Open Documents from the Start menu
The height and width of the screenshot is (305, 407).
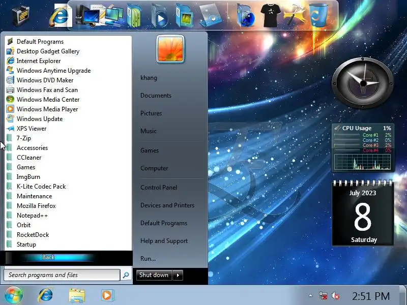click(156, 96)
